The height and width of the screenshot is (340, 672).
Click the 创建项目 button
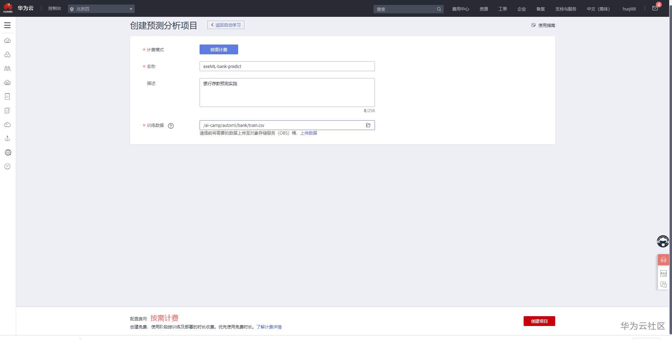539,321
